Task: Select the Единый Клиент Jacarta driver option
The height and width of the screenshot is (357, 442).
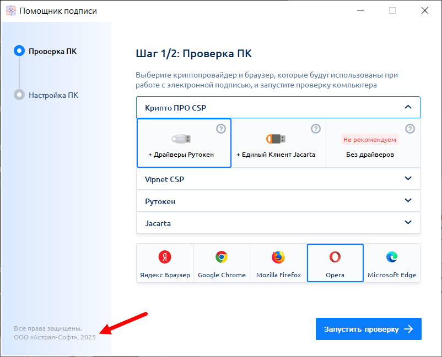Action: (278, 143)
